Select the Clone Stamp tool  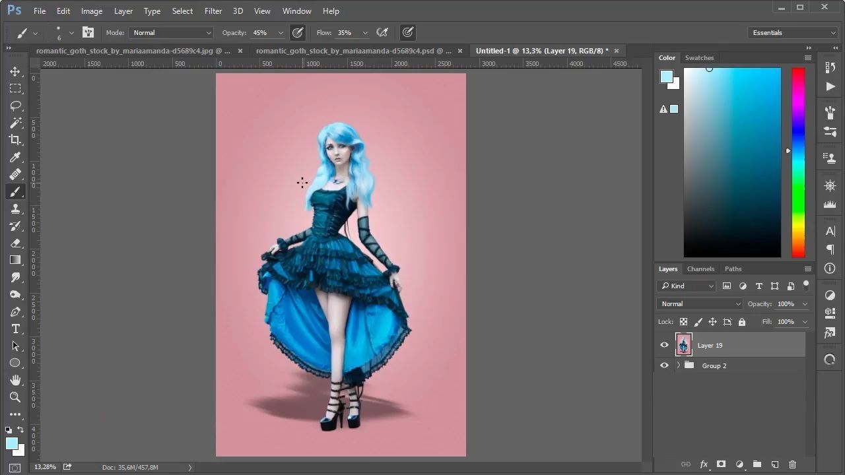(x=15, y=208)
